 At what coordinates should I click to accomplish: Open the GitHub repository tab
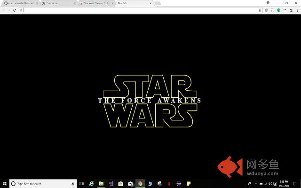(19, 3)
